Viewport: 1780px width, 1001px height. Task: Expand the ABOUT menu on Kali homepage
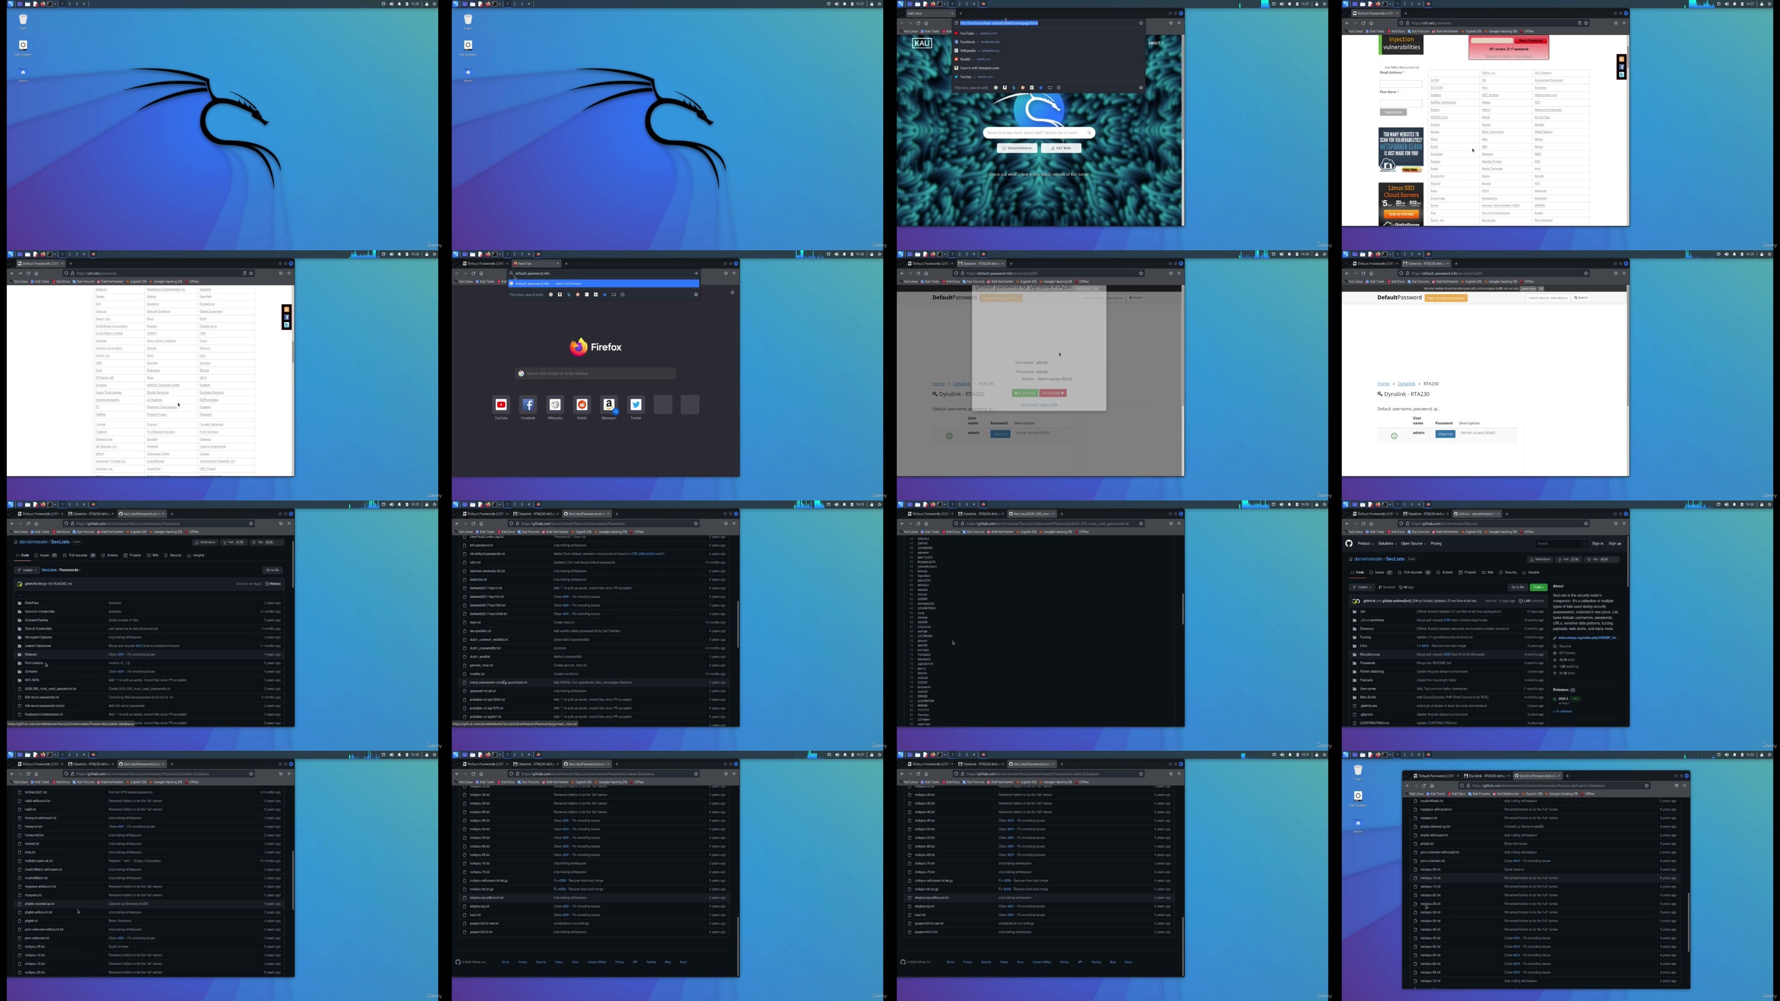(1154, 43)
